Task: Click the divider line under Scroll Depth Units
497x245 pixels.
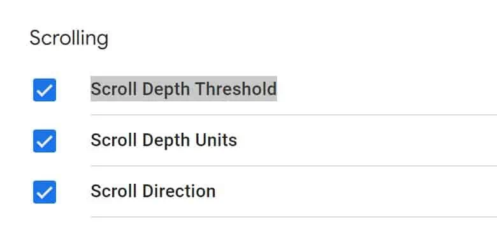Action: (294, 166)
